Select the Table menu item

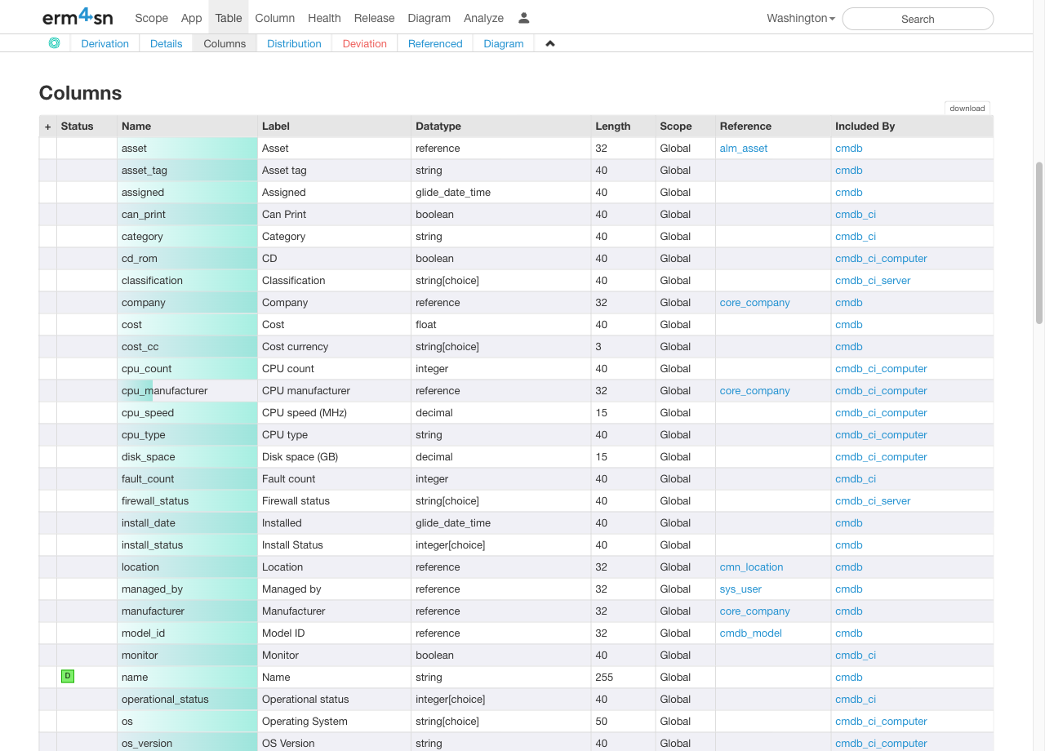point(229,17)
